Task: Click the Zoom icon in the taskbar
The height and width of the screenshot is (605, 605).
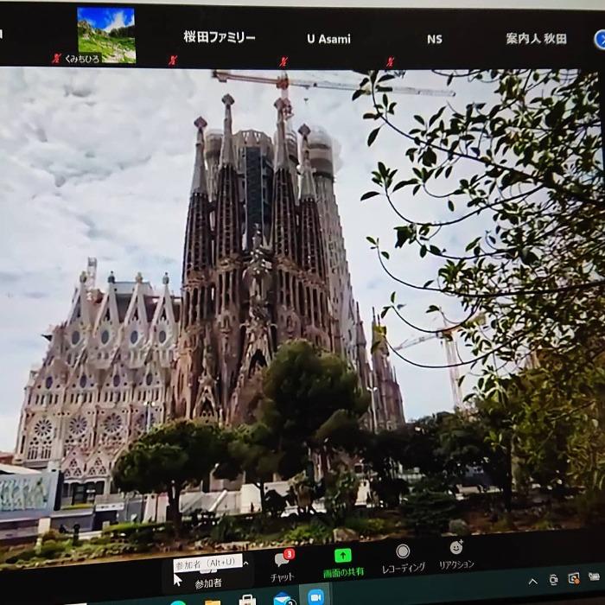Action: click(316, 596)
